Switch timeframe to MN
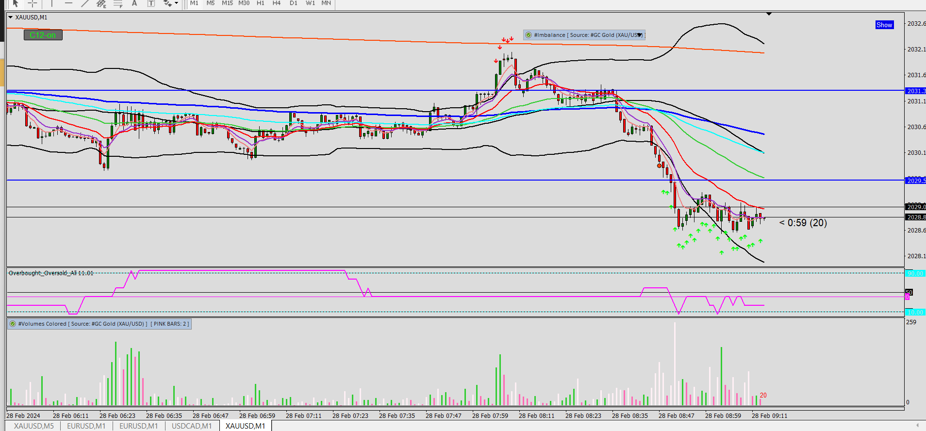The image size is (926, 431). pyautogui.click(x=326, y=3)
